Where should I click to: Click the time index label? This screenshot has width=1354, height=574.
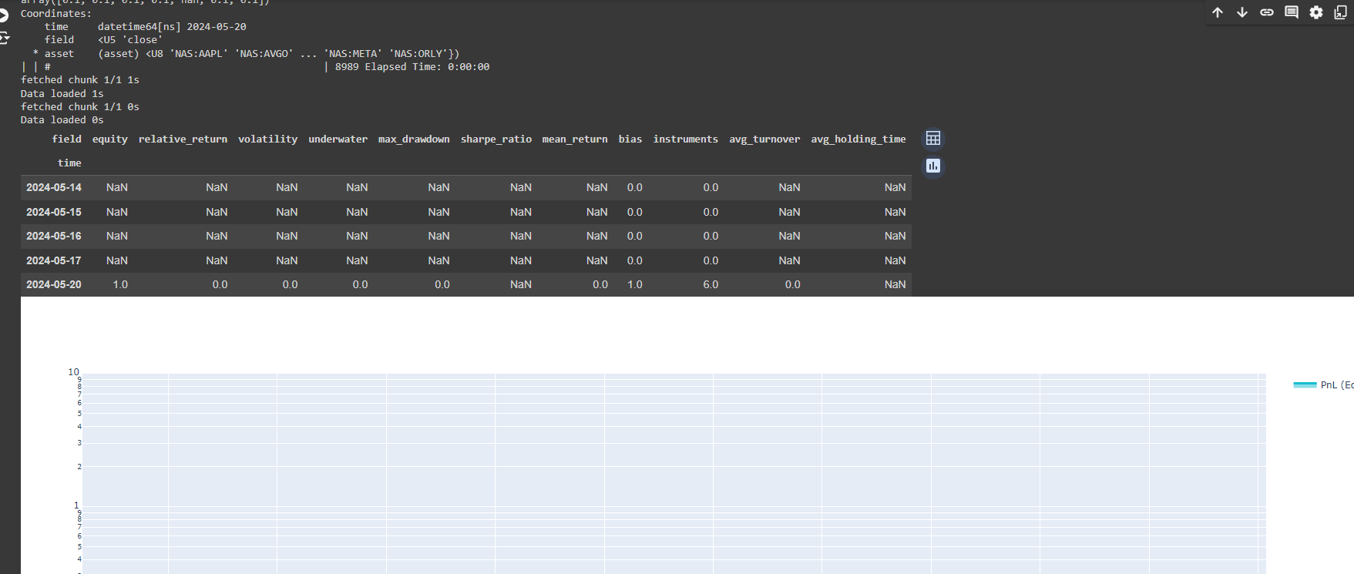click(x=69, y=163)
